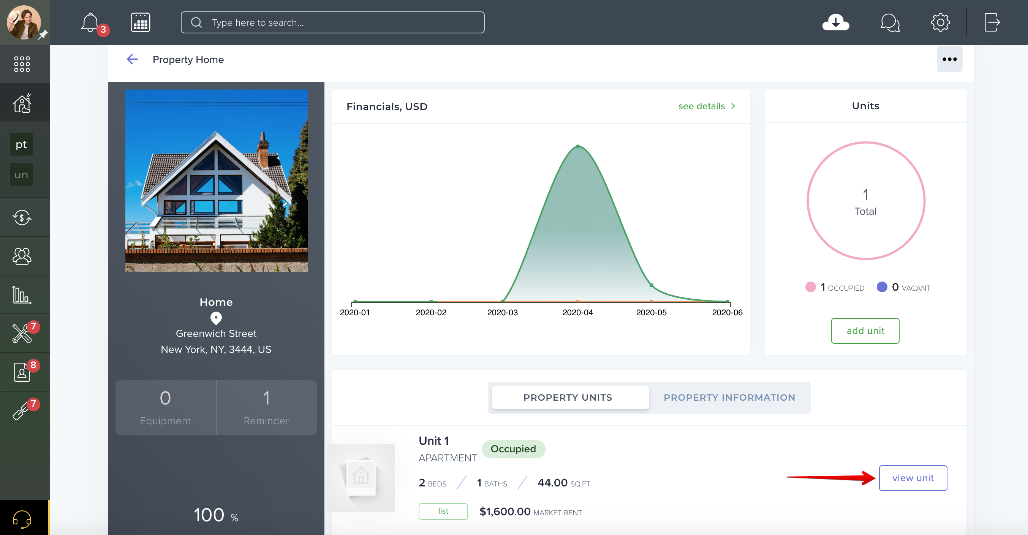This screenshot has width=1028, height=535.
Task: Click the 'list' button for Unit 1
Action: [443, 511]
